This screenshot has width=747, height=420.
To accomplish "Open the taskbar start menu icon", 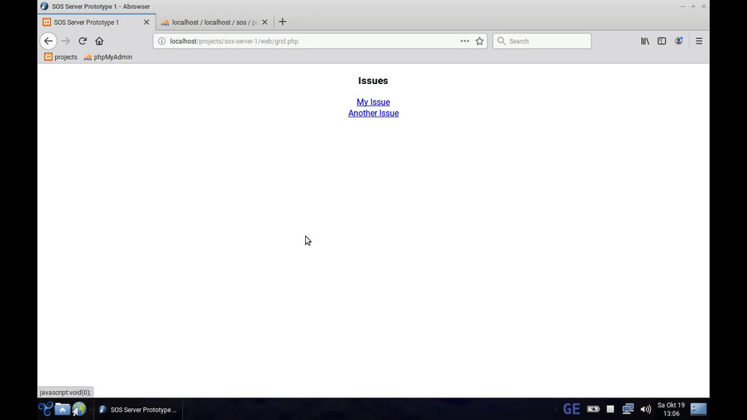I will (x=45, y=409).
